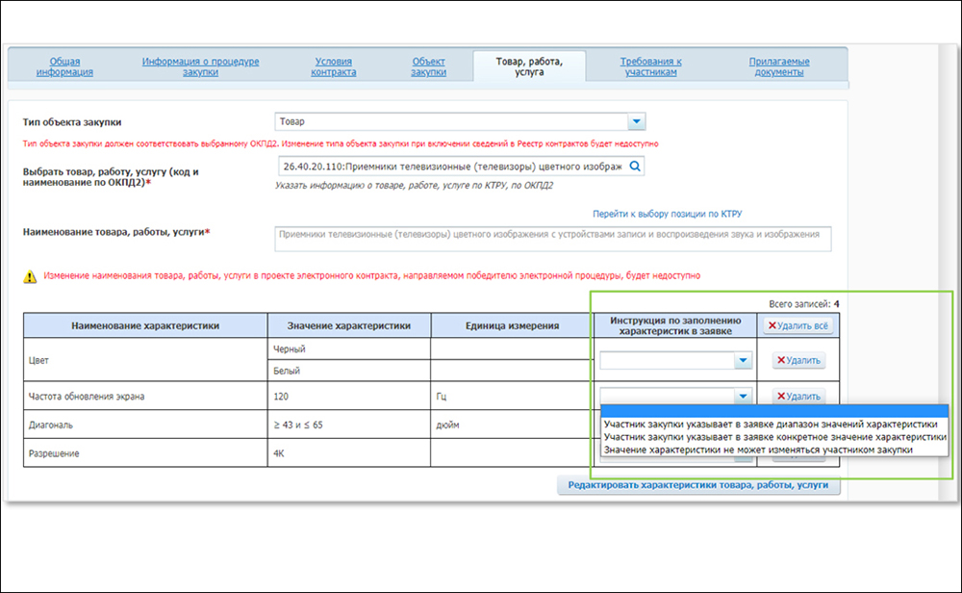Expand instruction dropdown for 'Цвет' row

(x=742, y=360)
